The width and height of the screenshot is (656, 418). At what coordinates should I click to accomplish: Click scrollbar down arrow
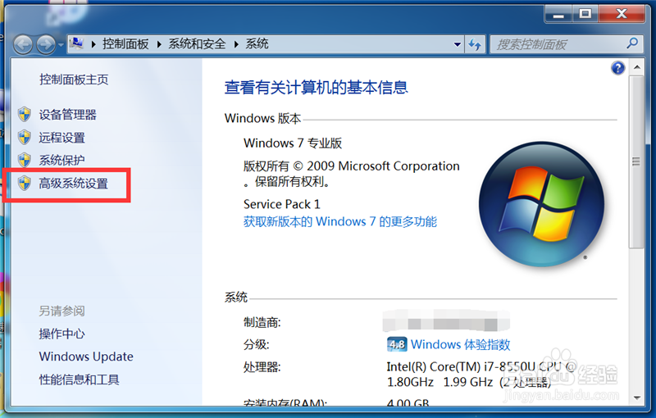(637, 398)
